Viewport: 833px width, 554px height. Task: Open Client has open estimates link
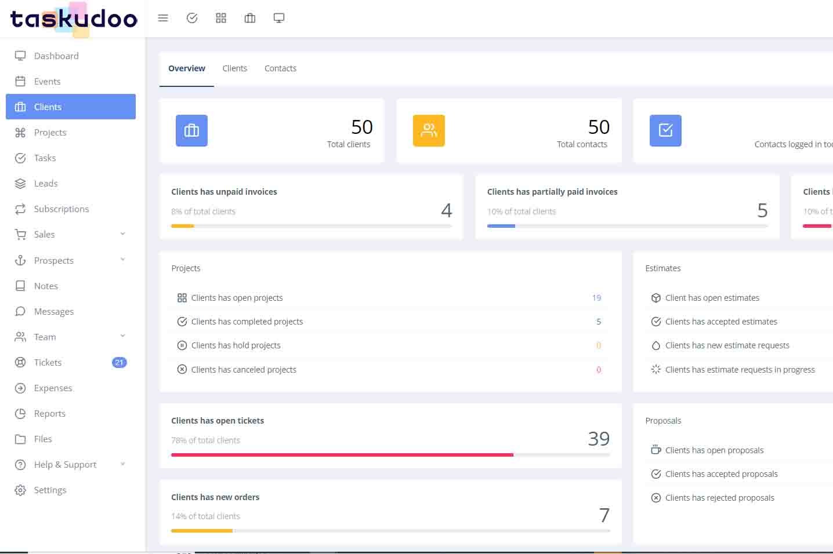tap(712, 298)
